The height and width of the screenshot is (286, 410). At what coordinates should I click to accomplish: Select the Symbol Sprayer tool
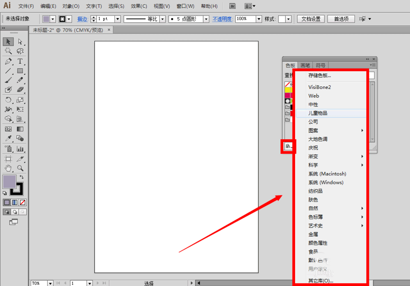(x=8, y=149)
